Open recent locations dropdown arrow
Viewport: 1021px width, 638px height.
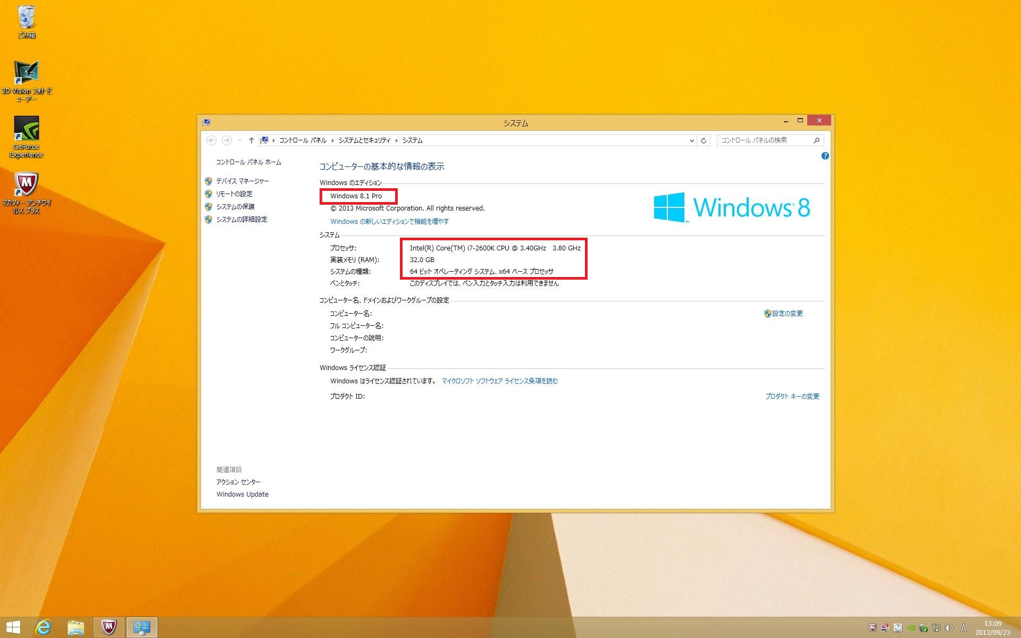click(239, 140)
